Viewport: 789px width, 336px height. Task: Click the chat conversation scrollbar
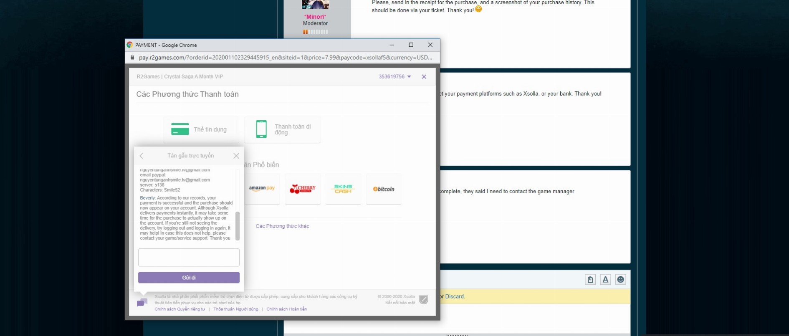[x=238, y=226]
